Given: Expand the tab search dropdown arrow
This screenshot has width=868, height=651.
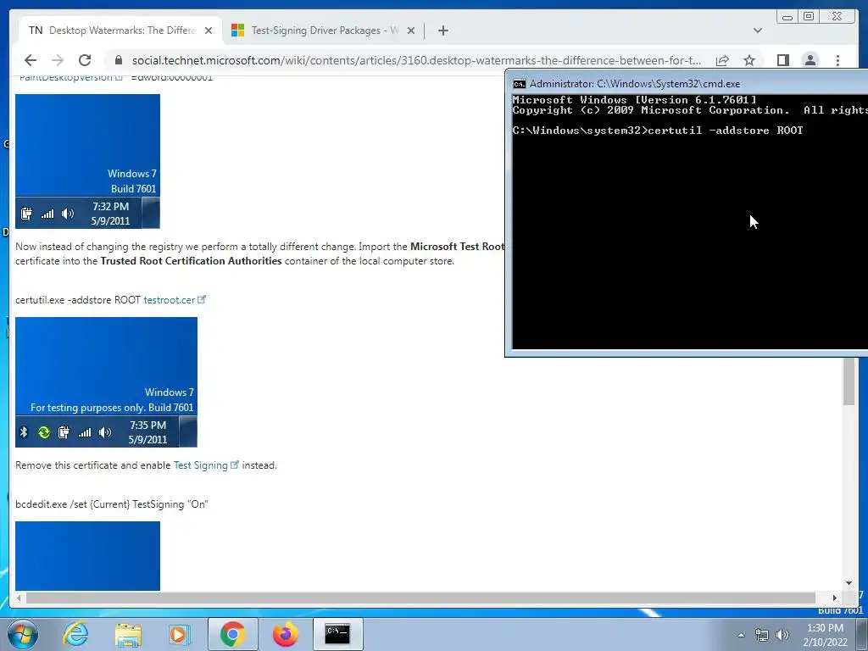Looking at the screenshot, I should click(757, 31).
